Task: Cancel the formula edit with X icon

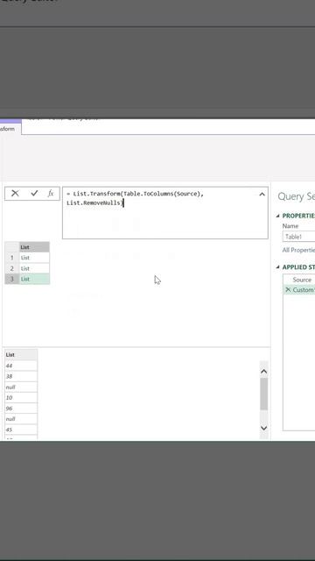Action: pos(15,194)
